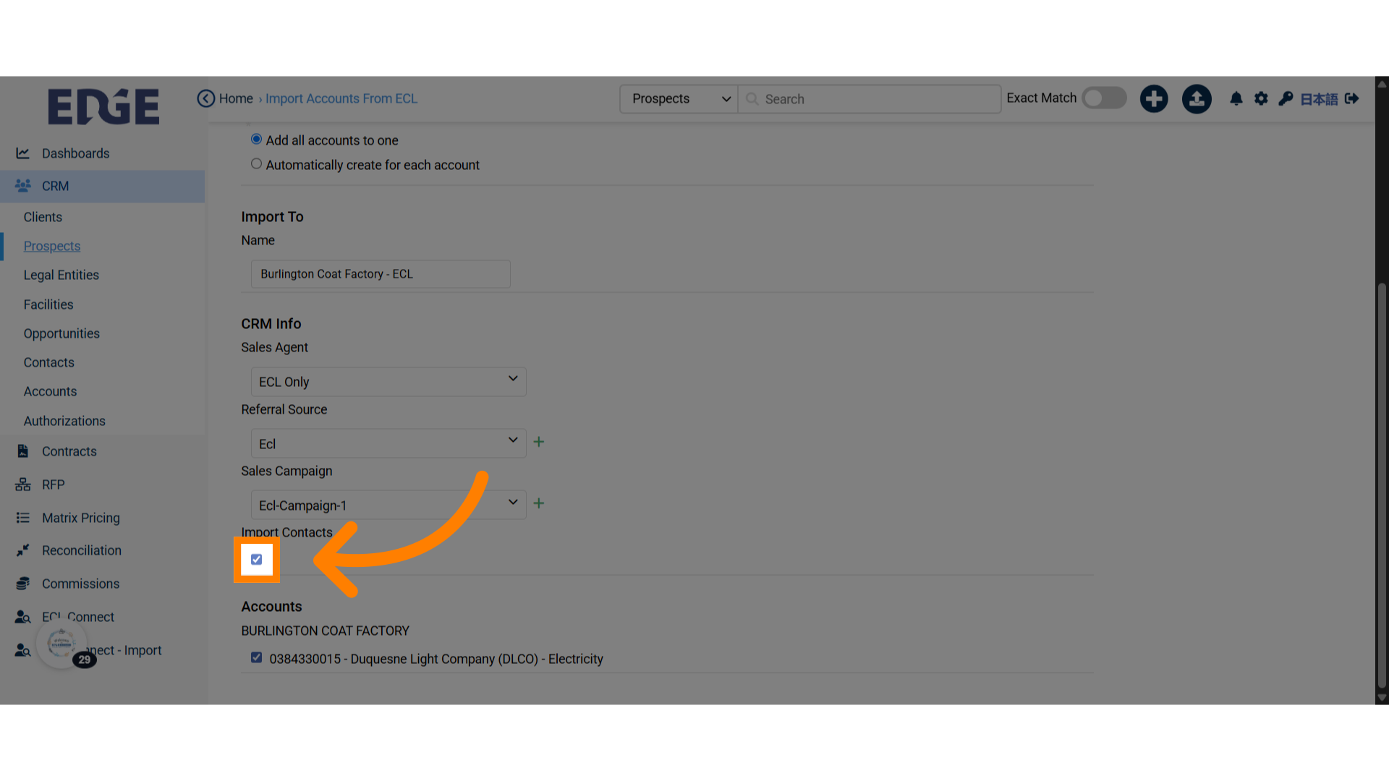This screenshot has width=1389, height=781.
Task: Go to Home breadcrumb
Action: [x=236, y=98]
